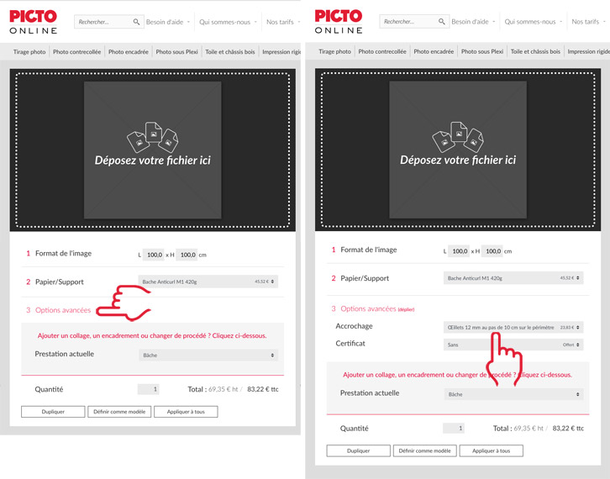
Task: Open Prestation actuelle dropdown in right screenshot
Action: tap(513, 394)
